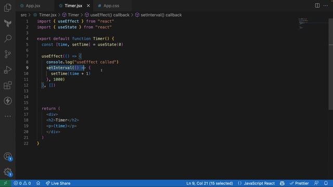Split the editor to the right
Screen dimensions: 333x187
317,6
